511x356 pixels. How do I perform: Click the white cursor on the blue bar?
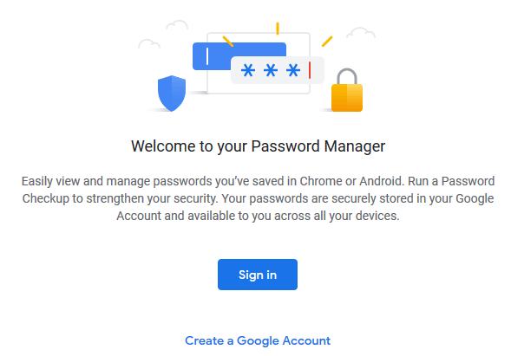point(207,56)
